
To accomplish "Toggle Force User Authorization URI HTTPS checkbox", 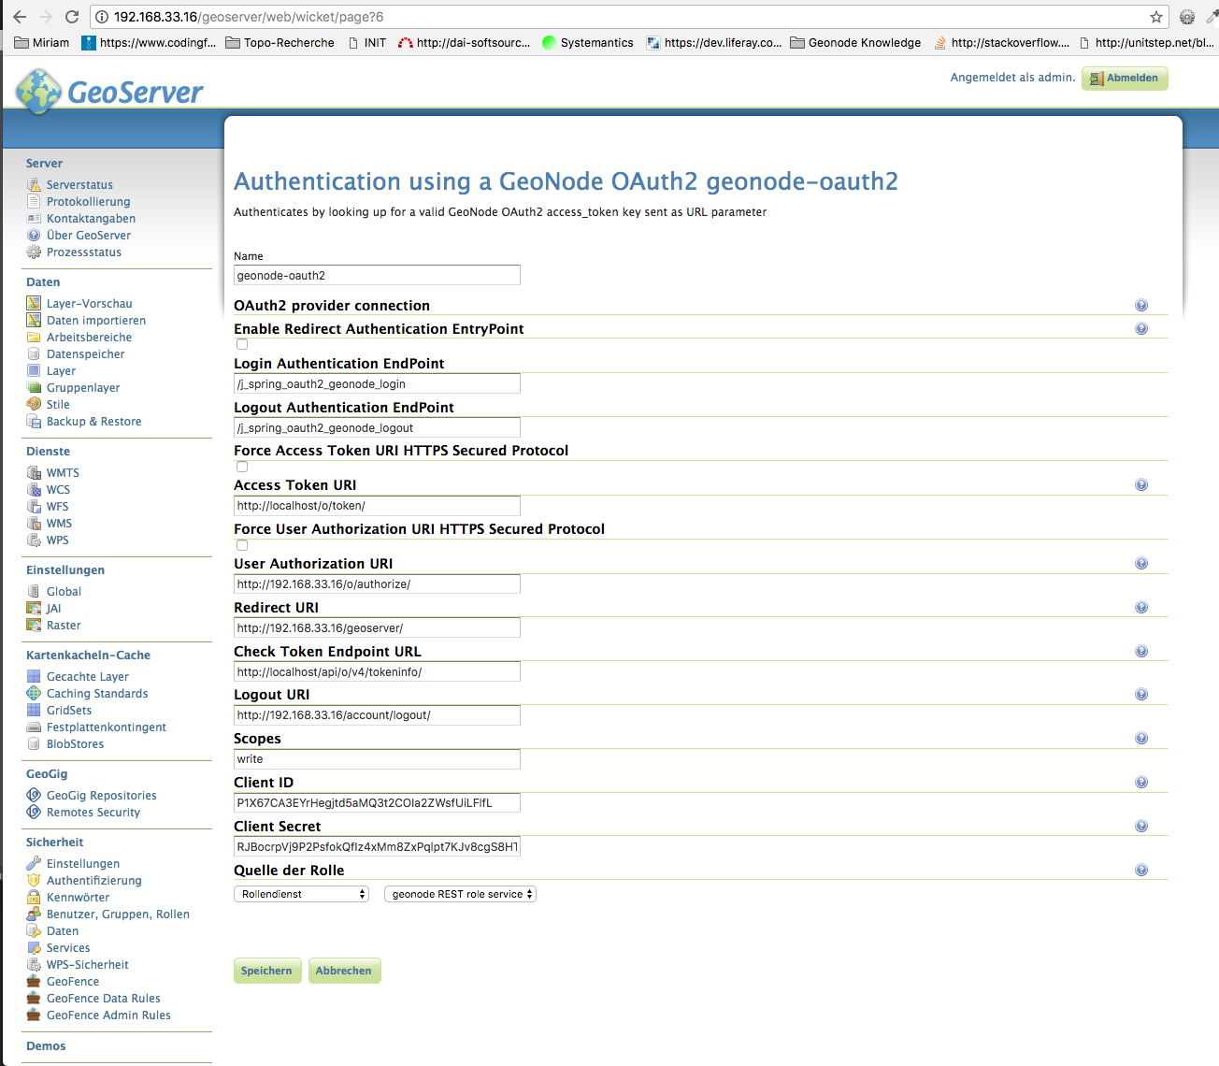I will coord(242,545).
